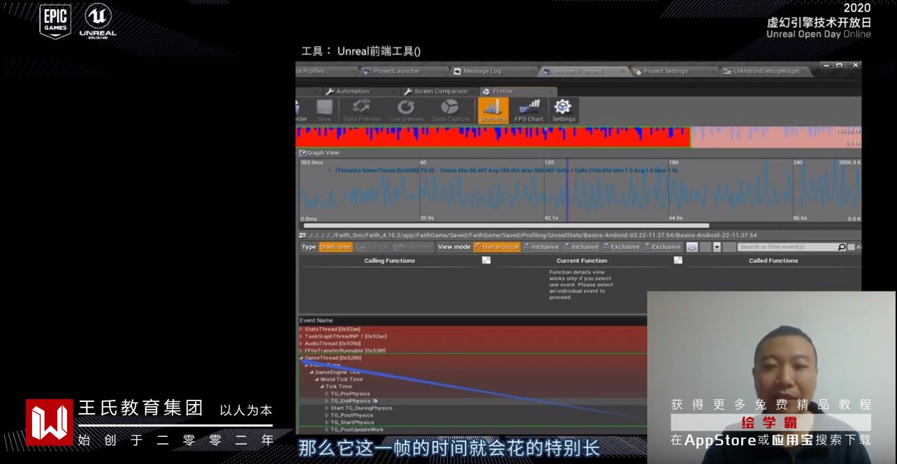Open the Statistics view in Profiler toolbar

point(493,110)
